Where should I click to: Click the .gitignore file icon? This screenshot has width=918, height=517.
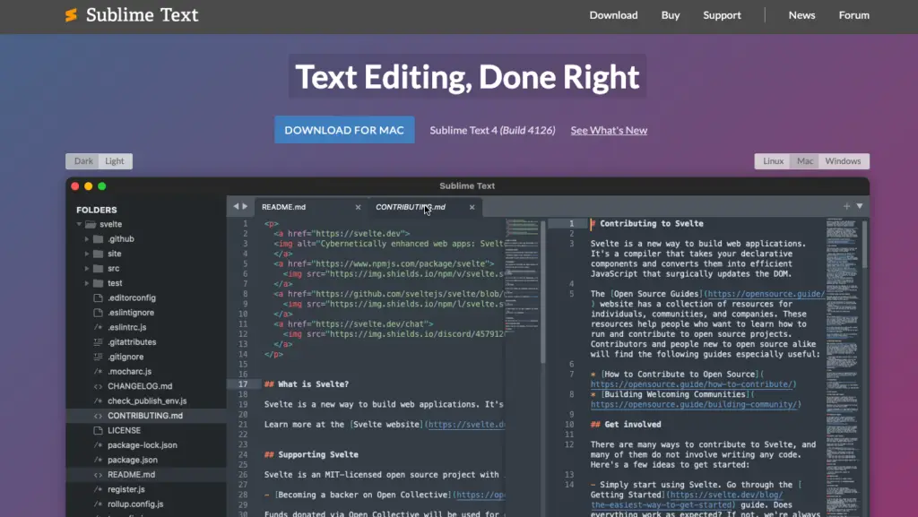99,357
